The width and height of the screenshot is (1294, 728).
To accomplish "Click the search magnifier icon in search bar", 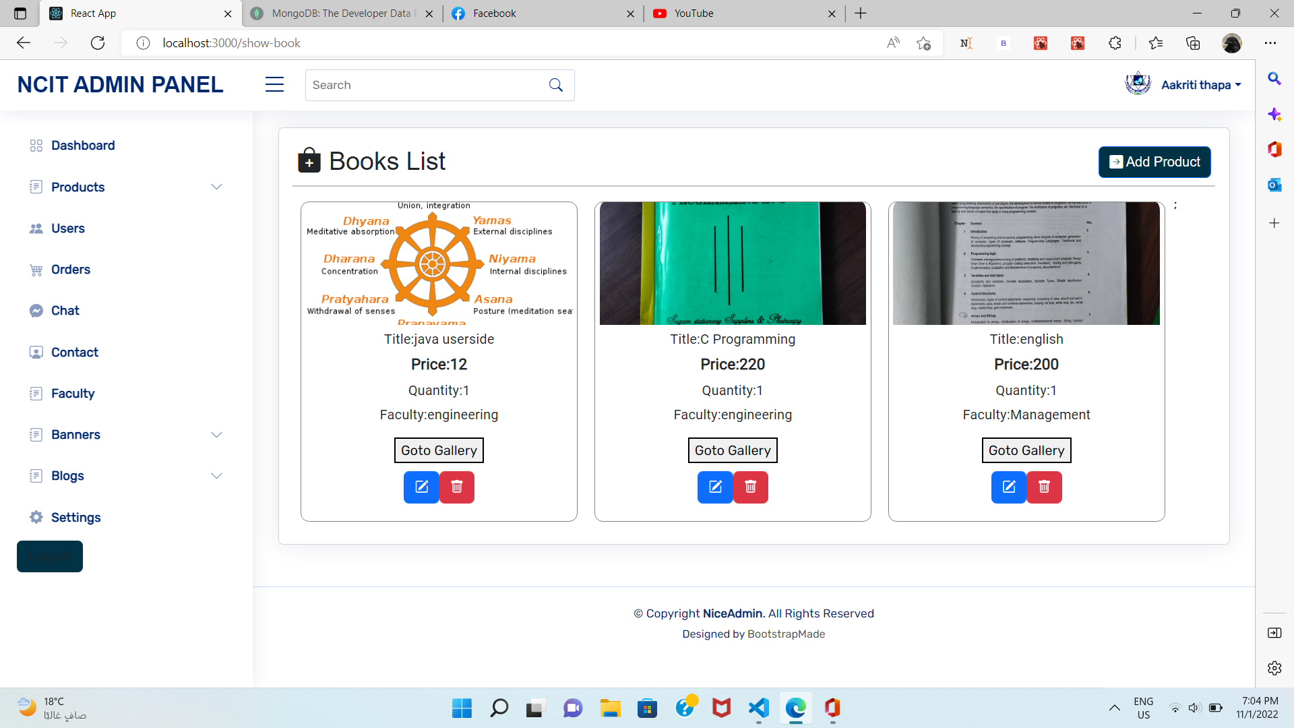I will pos(555,85).
